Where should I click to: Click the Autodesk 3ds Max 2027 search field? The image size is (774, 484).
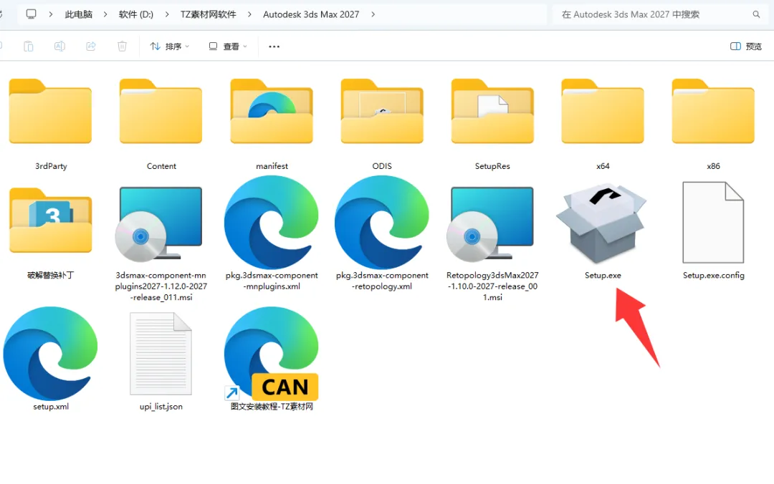pyautogui.click(x=659, y=14)
